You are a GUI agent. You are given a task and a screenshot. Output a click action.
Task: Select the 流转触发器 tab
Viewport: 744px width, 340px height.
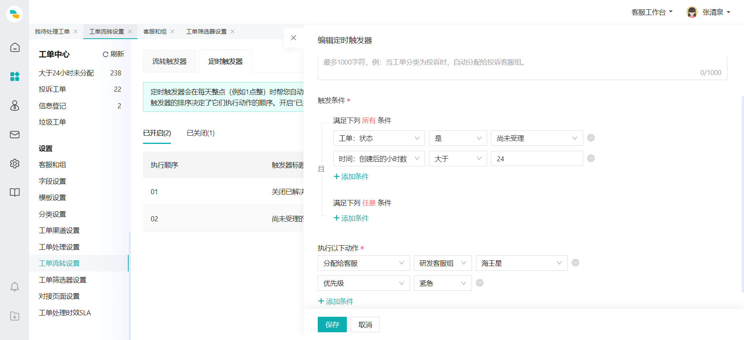pyautogui.click(x=169, y=61)
